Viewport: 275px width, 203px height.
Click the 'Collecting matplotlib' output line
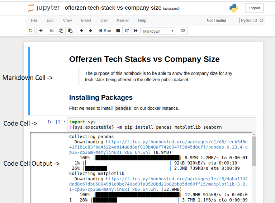[97, 174]
